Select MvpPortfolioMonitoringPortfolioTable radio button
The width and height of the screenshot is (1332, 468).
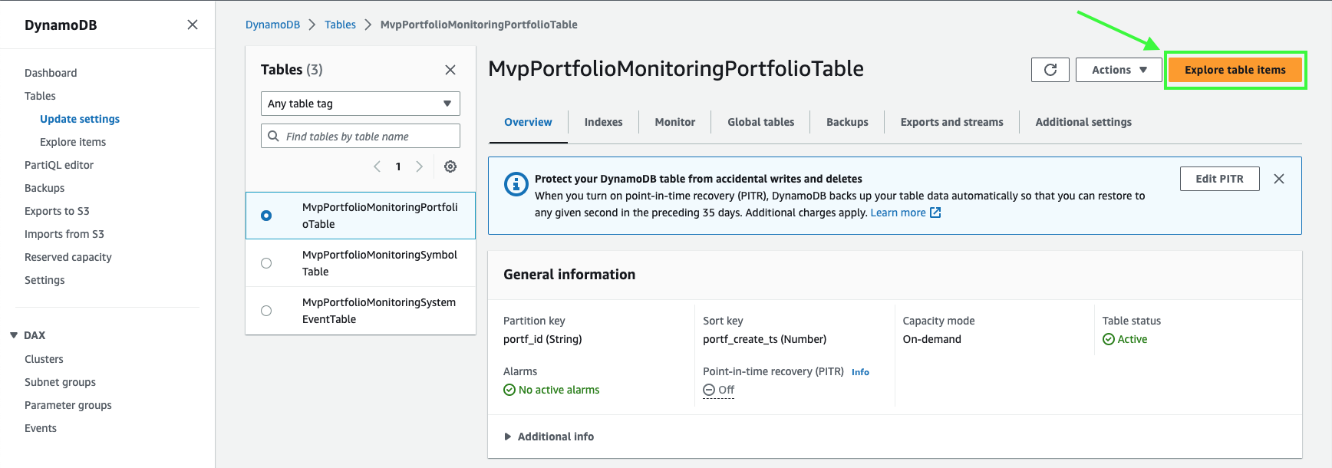tap(266, 216)
